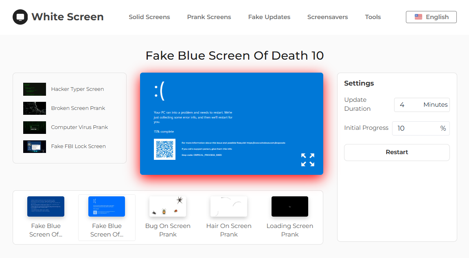Go to the Screensavers menu
The image size is (469, 258).
pos(327,17)
